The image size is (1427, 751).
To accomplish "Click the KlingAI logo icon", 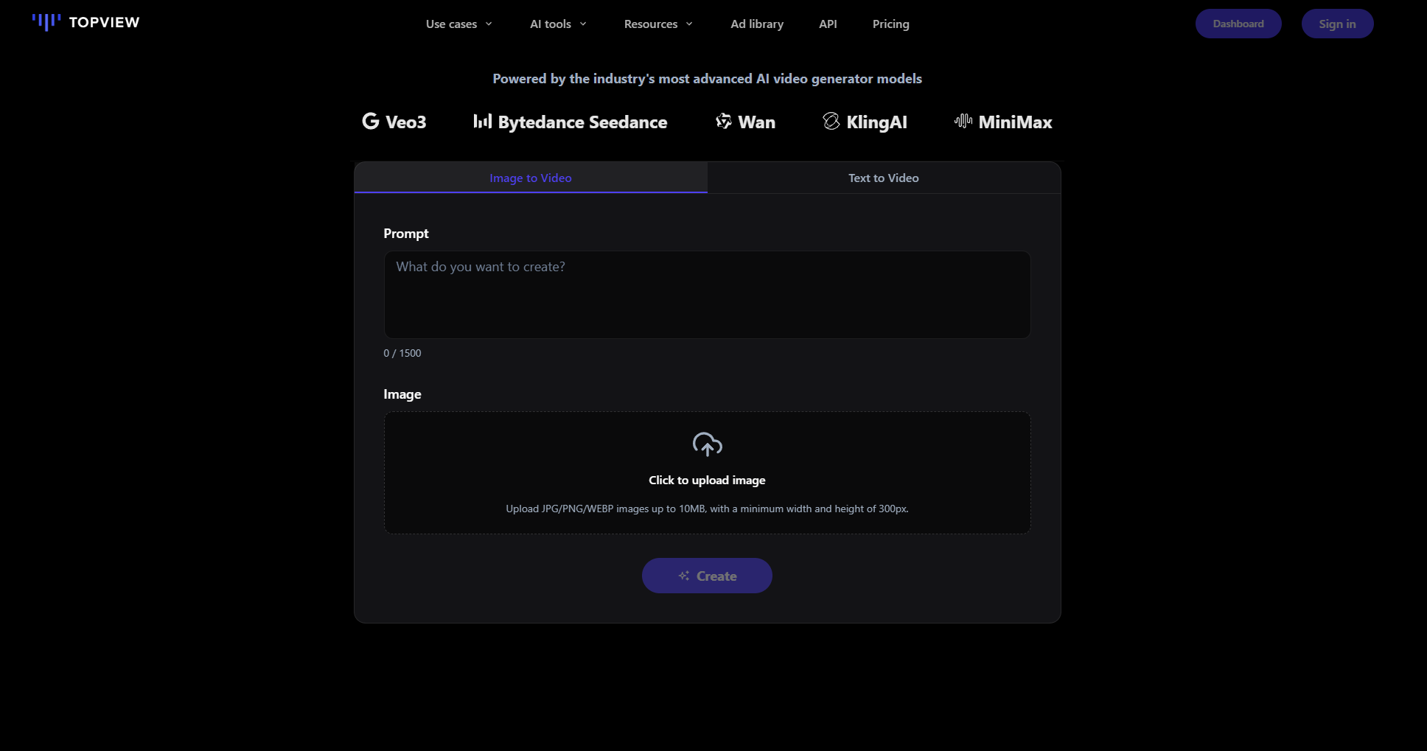I will 831,121.
